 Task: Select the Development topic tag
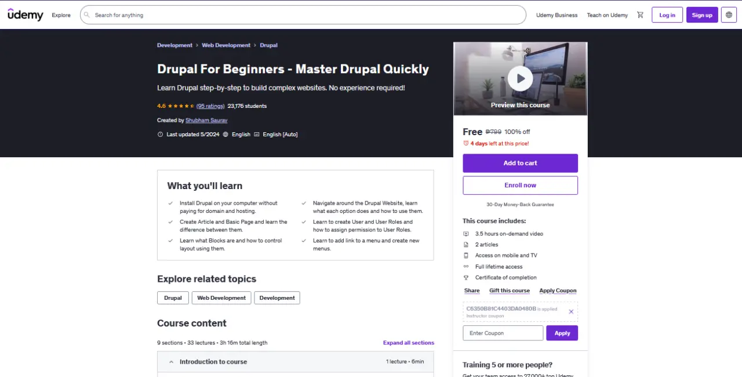277,298
